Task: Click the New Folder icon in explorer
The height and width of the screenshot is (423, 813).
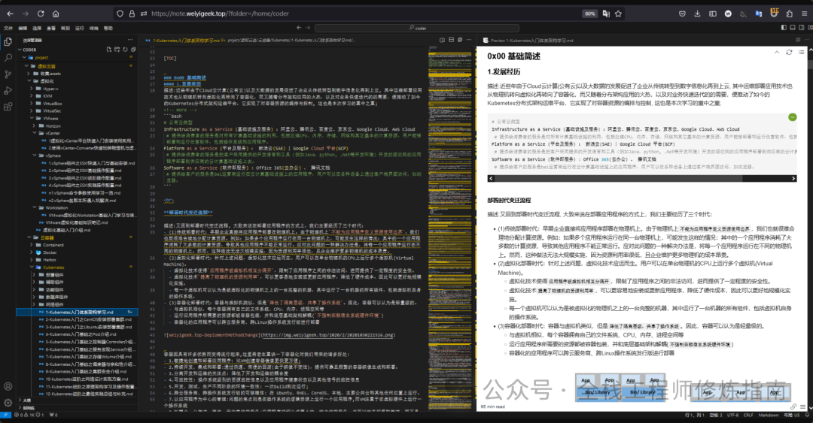Action: (x=117, y=50)
